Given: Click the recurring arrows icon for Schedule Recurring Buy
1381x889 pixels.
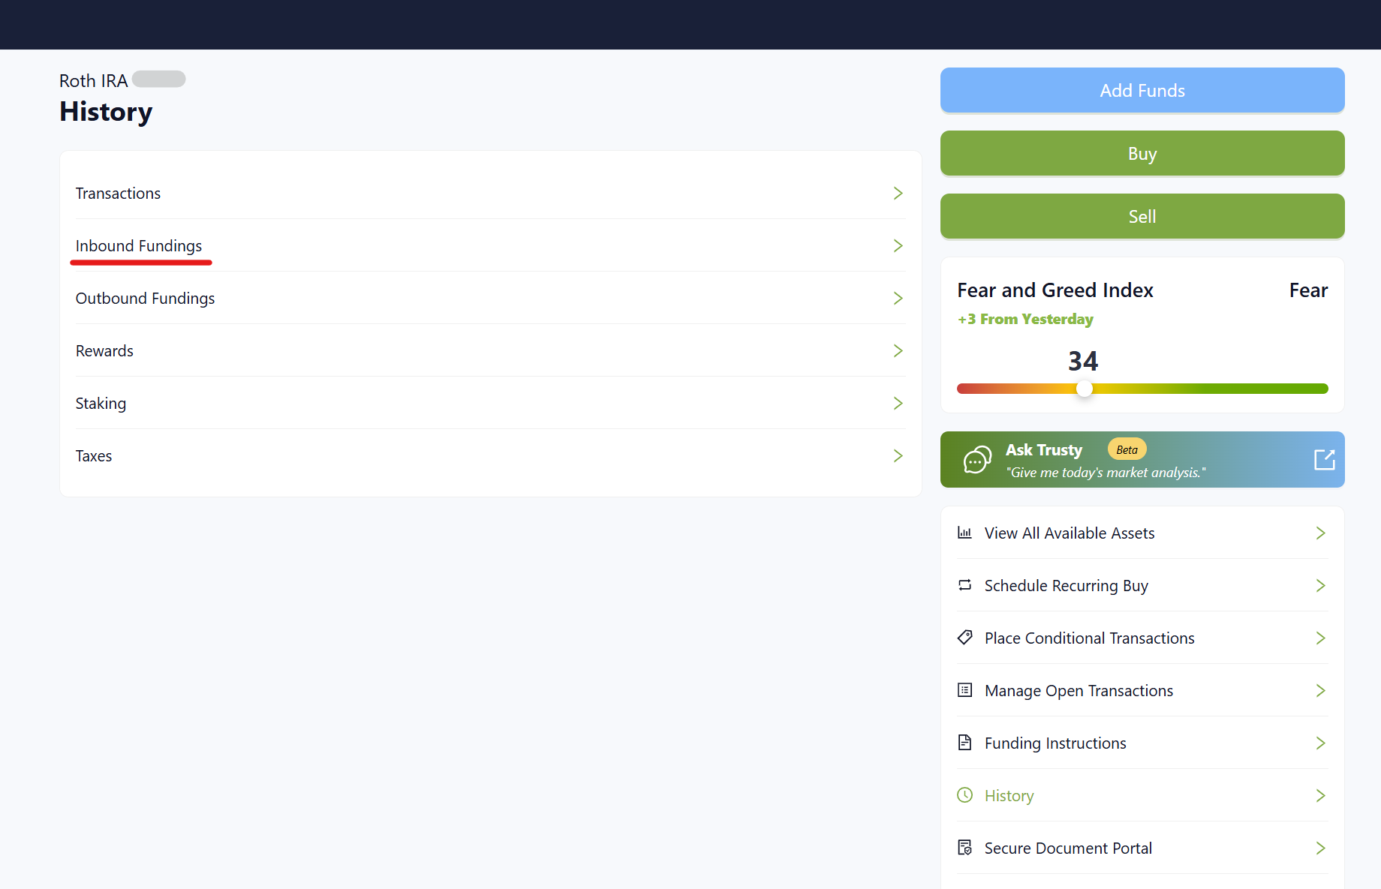Looking at the screenshot, I should pos(964,585).
